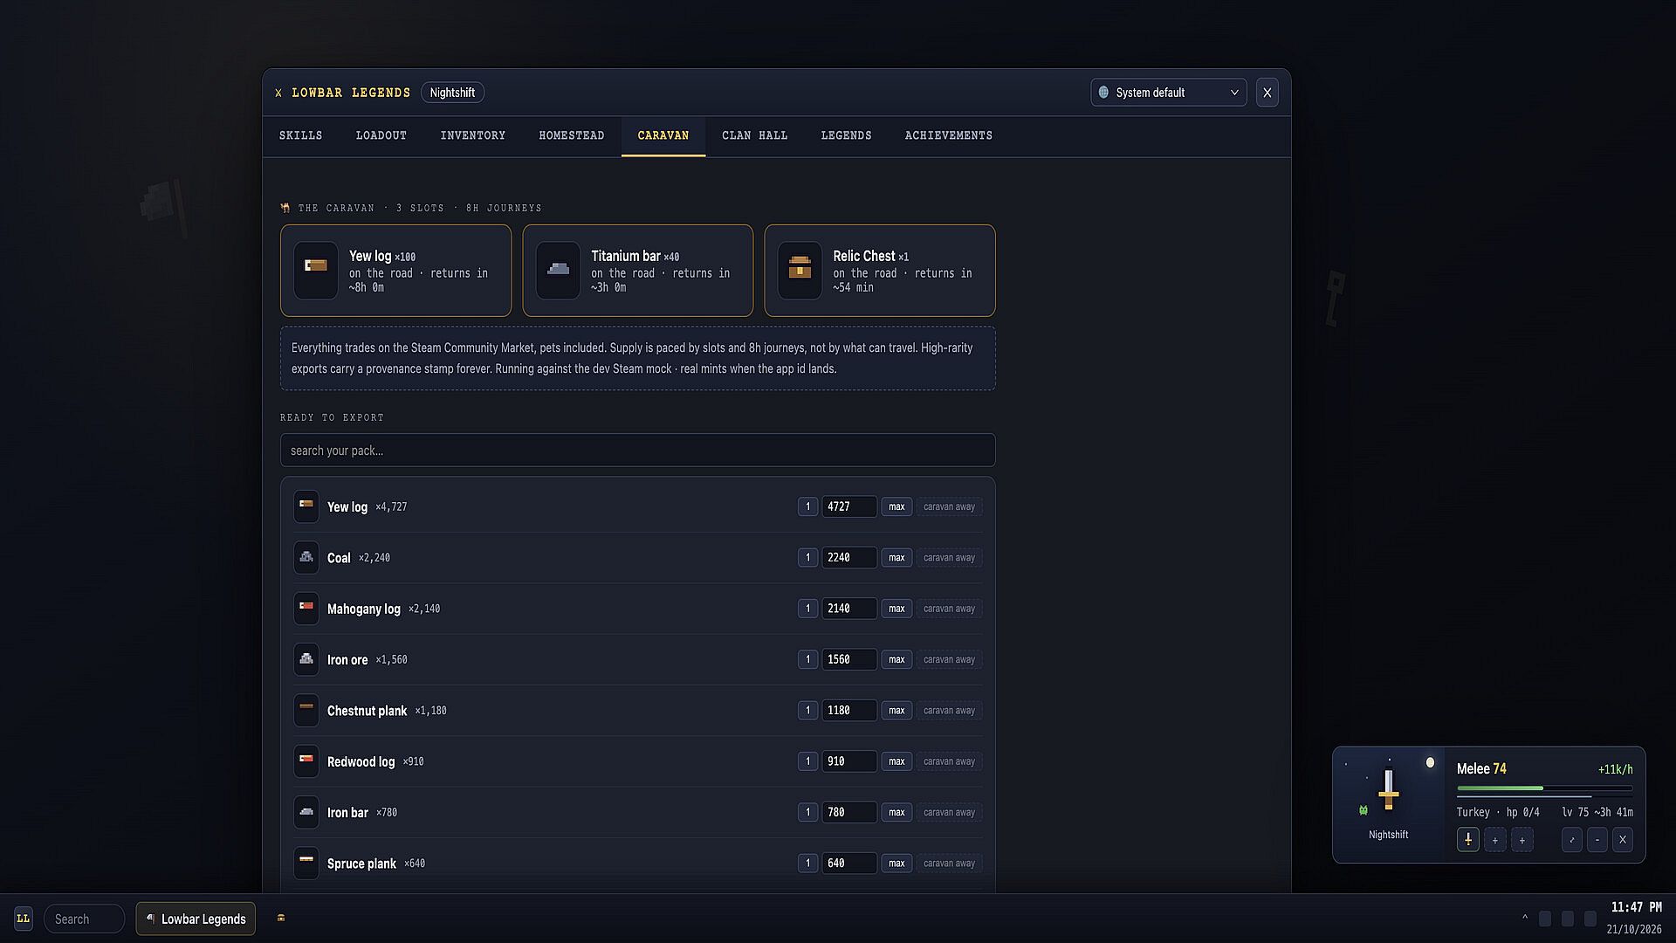Screen dimensions: 1676x943
Task: View the Achievements tab
Action: [x=949, y=135]
